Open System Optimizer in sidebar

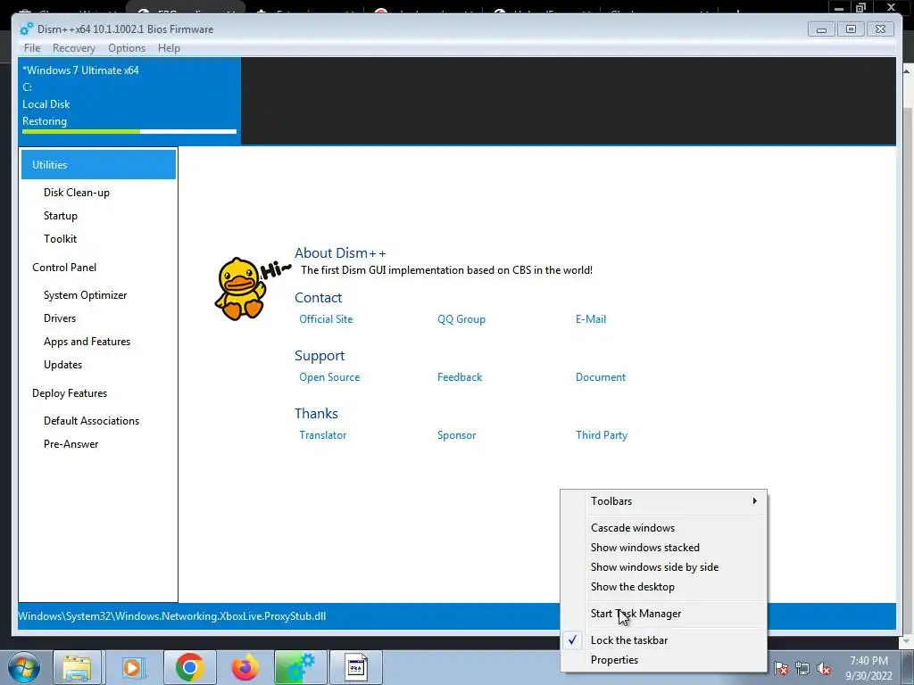click(85, 295)
